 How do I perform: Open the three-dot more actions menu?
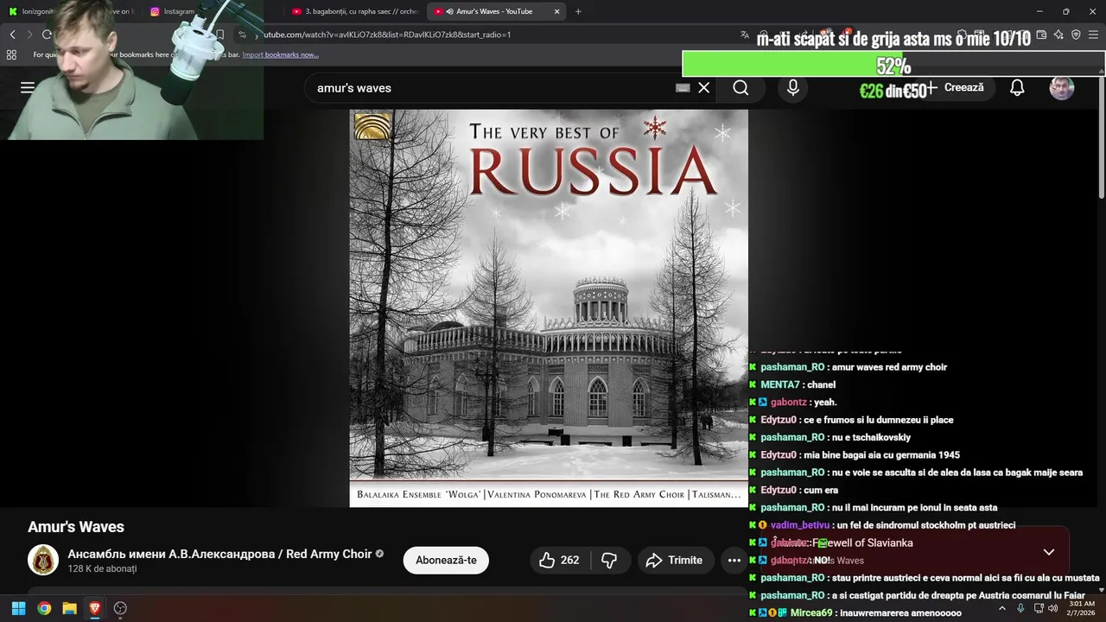(734, 560)
